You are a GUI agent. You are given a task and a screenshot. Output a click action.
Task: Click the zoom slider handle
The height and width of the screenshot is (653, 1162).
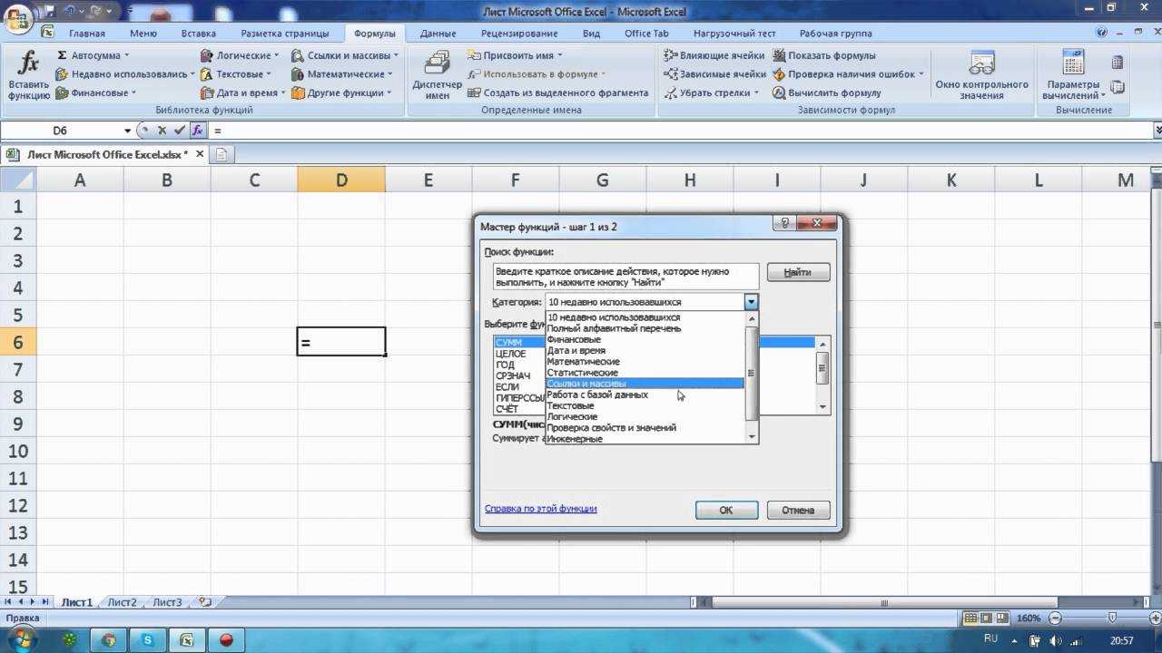tap(1111, 618)
